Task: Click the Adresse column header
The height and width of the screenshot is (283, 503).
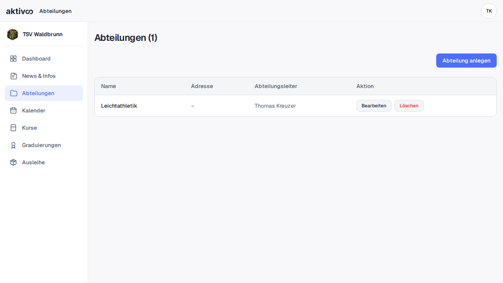Action: click(x=202, y=86)
